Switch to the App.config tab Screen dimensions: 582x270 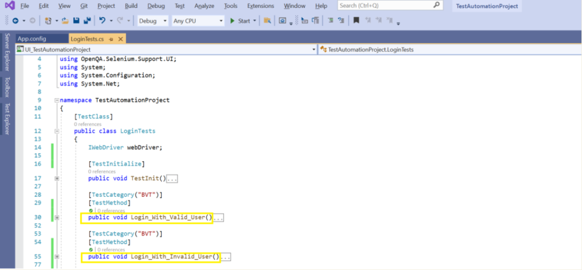32,39
